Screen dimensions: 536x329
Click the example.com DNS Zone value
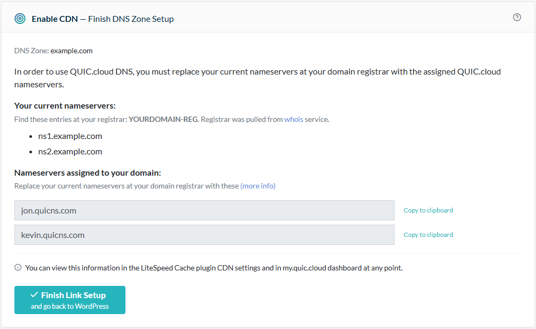click(72, 51)
